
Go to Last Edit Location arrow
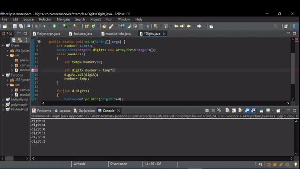tap(176, 26)
